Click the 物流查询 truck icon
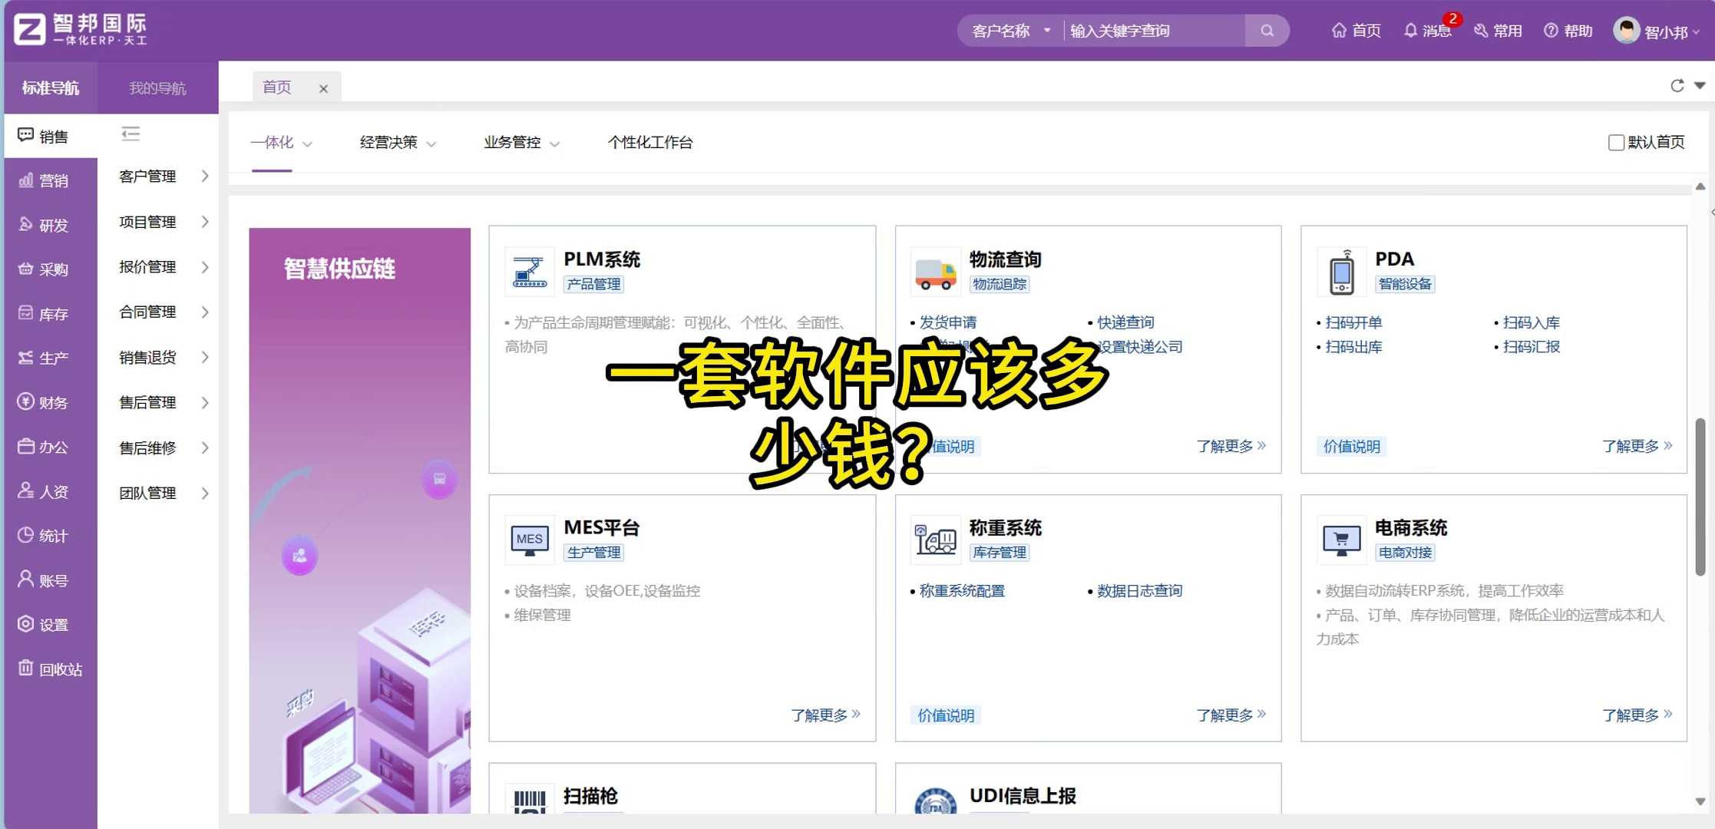 click(935, 272)
